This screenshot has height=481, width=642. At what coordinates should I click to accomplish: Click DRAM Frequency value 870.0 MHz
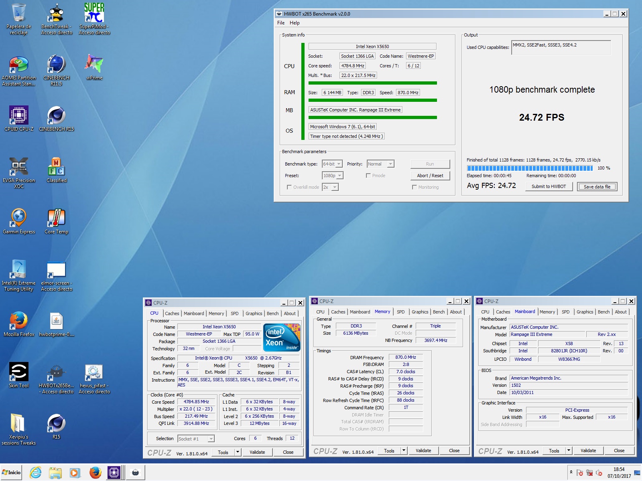[x=406, y=357]
